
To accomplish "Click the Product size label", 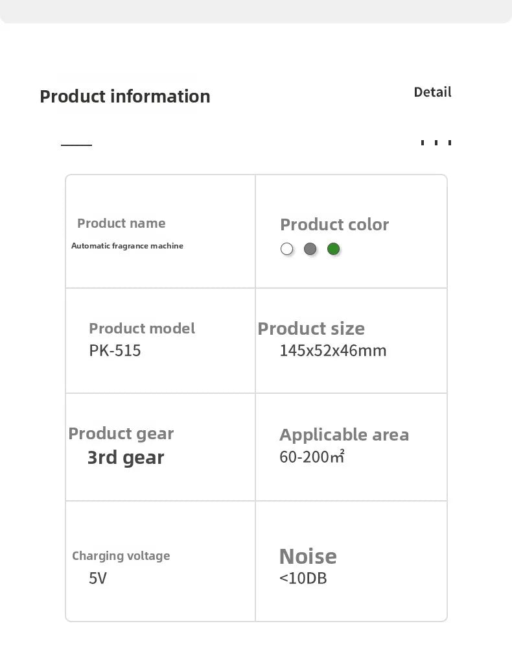I will 311,328.
